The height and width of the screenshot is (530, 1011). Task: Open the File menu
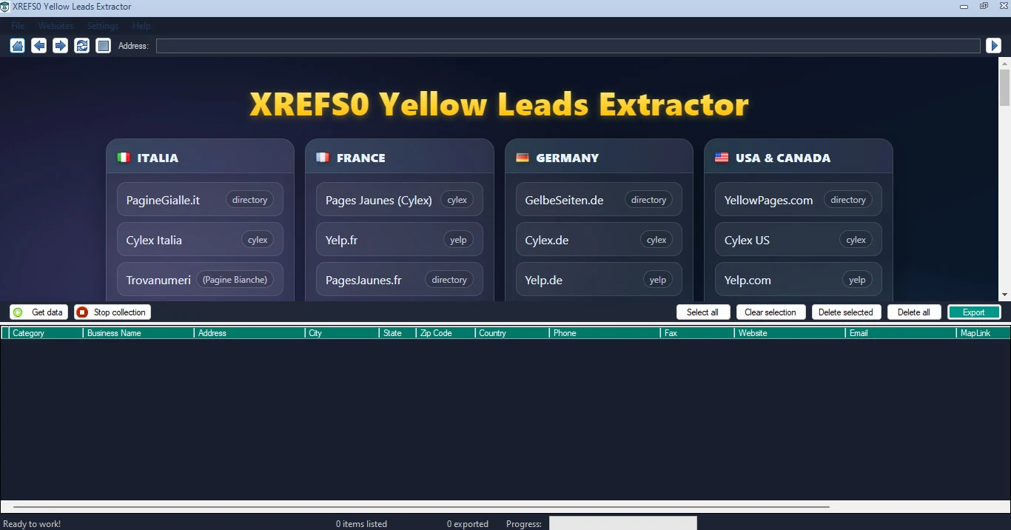18,26
